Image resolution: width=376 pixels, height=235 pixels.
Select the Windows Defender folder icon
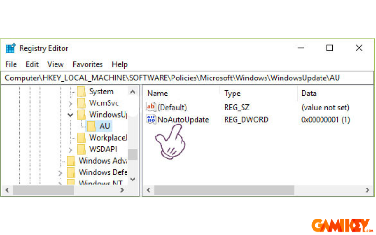(71, 172)
